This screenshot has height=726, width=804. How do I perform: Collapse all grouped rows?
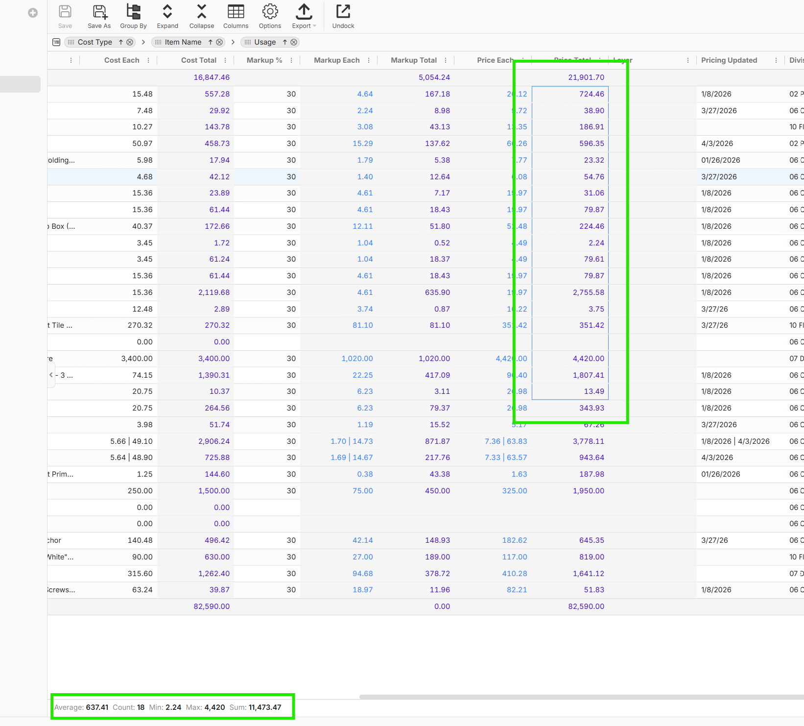(x=201, y=16)
